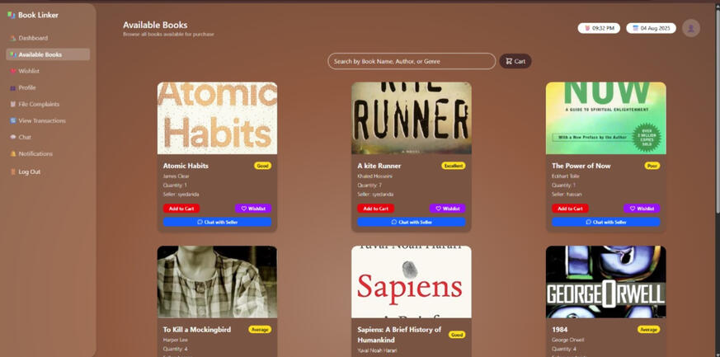
Task: Focus the book search field
Action: click(412, 61)
